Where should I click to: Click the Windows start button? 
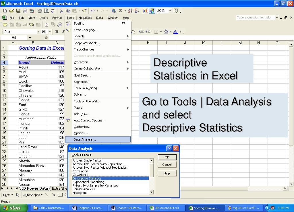pos(14,208)
